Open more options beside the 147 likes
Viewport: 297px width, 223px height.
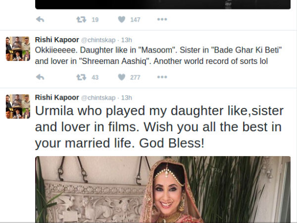click(162, 20)
